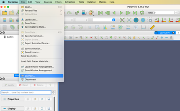Play animation in reverse

pos(114,13)
